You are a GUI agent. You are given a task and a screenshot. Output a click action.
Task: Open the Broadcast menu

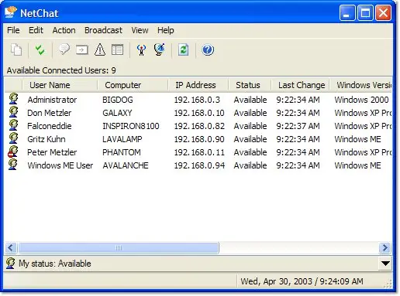pyautogui.click(x=103, y=30)
